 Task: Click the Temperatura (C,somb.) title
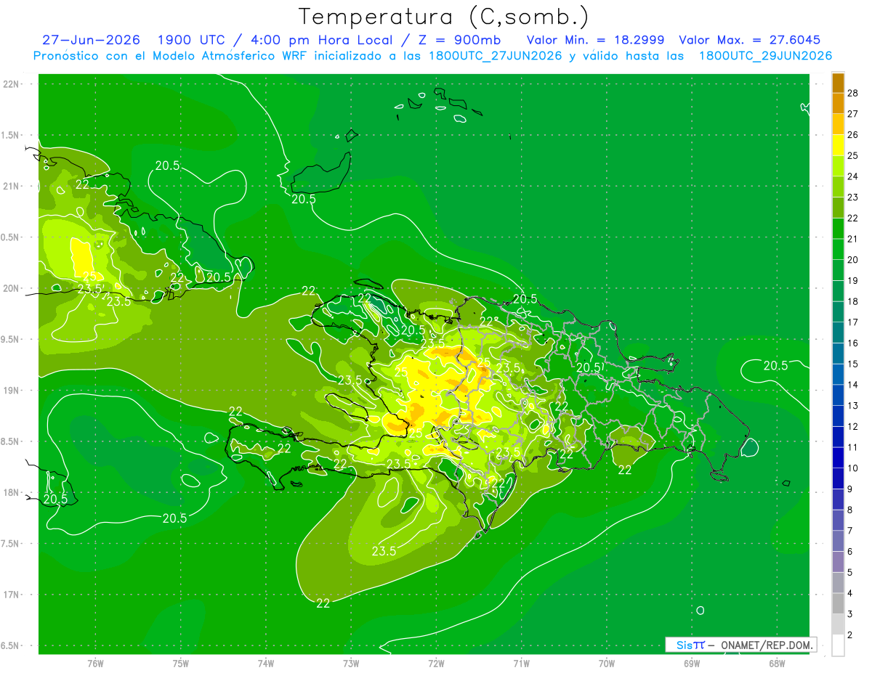point(443,16)
